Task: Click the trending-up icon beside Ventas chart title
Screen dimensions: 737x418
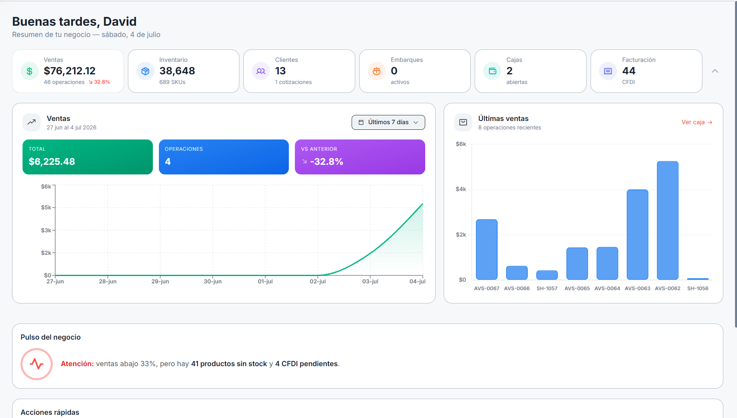Action: tap(31, 122)
